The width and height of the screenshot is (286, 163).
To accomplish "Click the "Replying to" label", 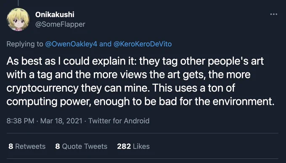I will 25,44.
